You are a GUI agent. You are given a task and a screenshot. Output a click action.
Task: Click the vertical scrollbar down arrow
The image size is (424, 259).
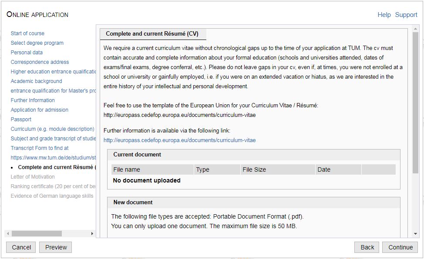click(415, 234)
